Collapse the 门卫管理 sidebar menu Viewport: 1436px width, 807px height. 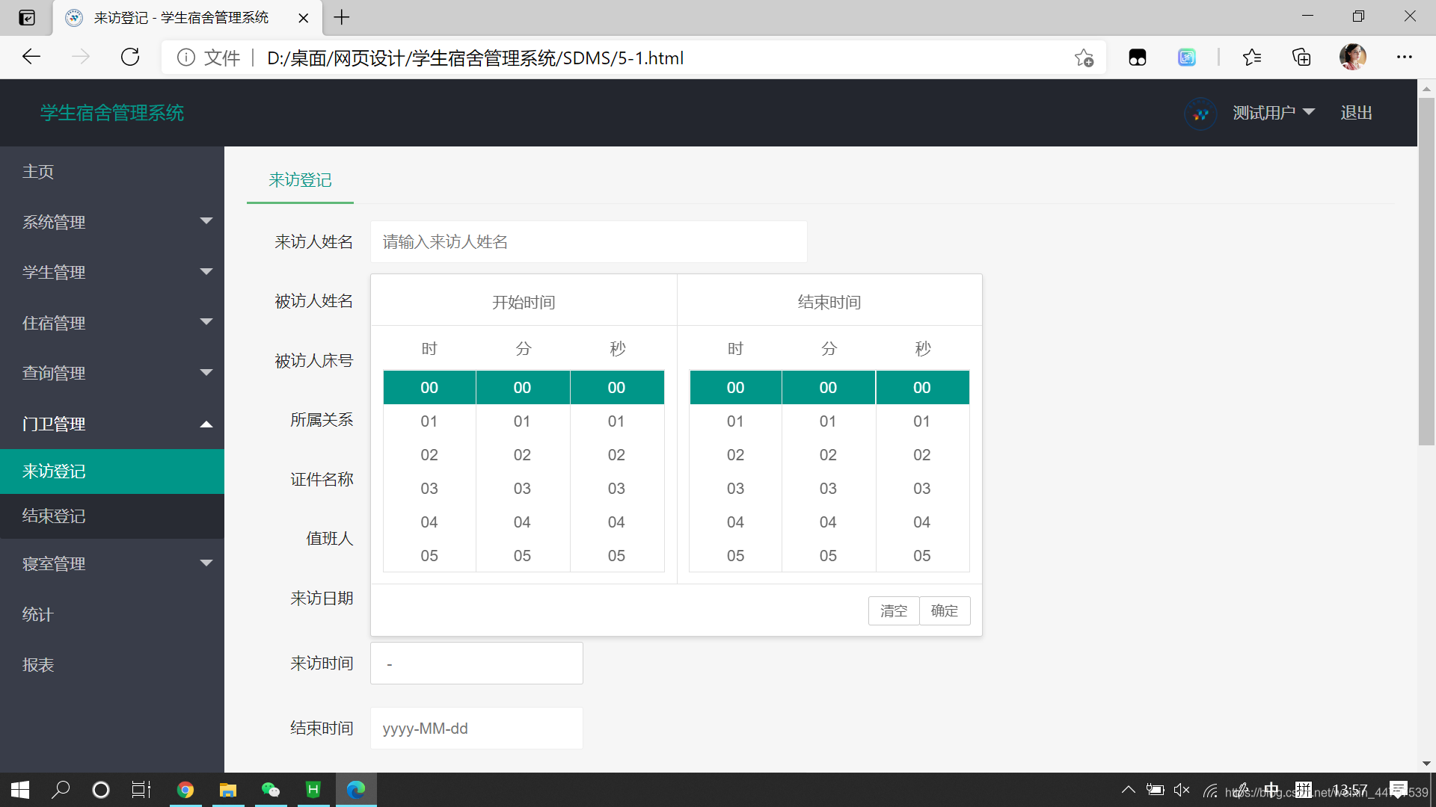pos(112,424)
